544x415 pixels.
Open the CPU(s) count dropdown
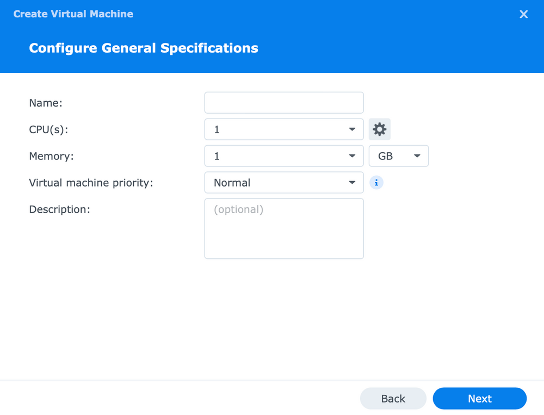[352, 129]
